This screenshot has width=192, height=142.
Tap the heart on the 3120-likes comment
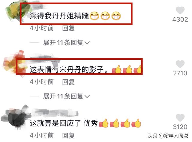pyautogui.click(x=180, y=118)
